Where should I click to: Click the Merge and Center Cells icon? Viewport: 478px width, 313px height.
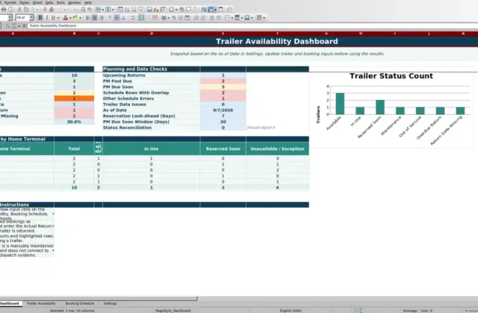pos(141,18)
